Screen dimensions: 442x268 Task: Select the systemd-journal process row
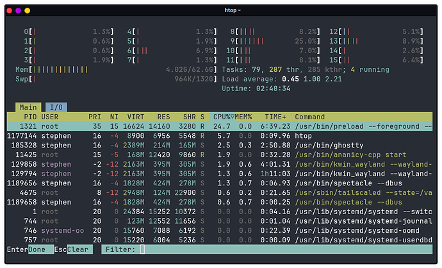point(220,221)
